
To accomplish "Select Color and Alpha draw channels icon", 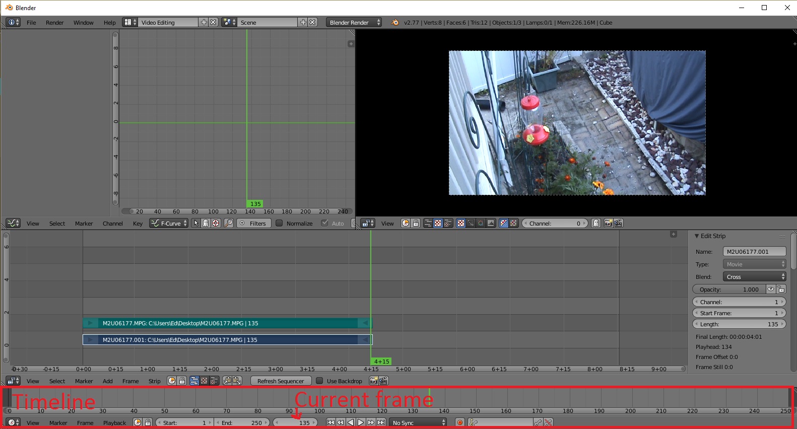I will click(x=503, y=223).
